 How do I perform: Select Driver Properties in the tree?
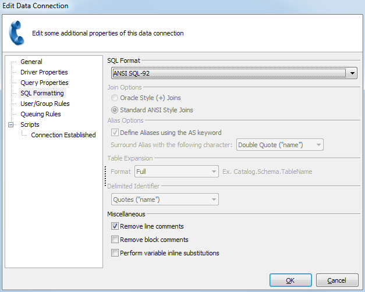click(x=44, y=72)
